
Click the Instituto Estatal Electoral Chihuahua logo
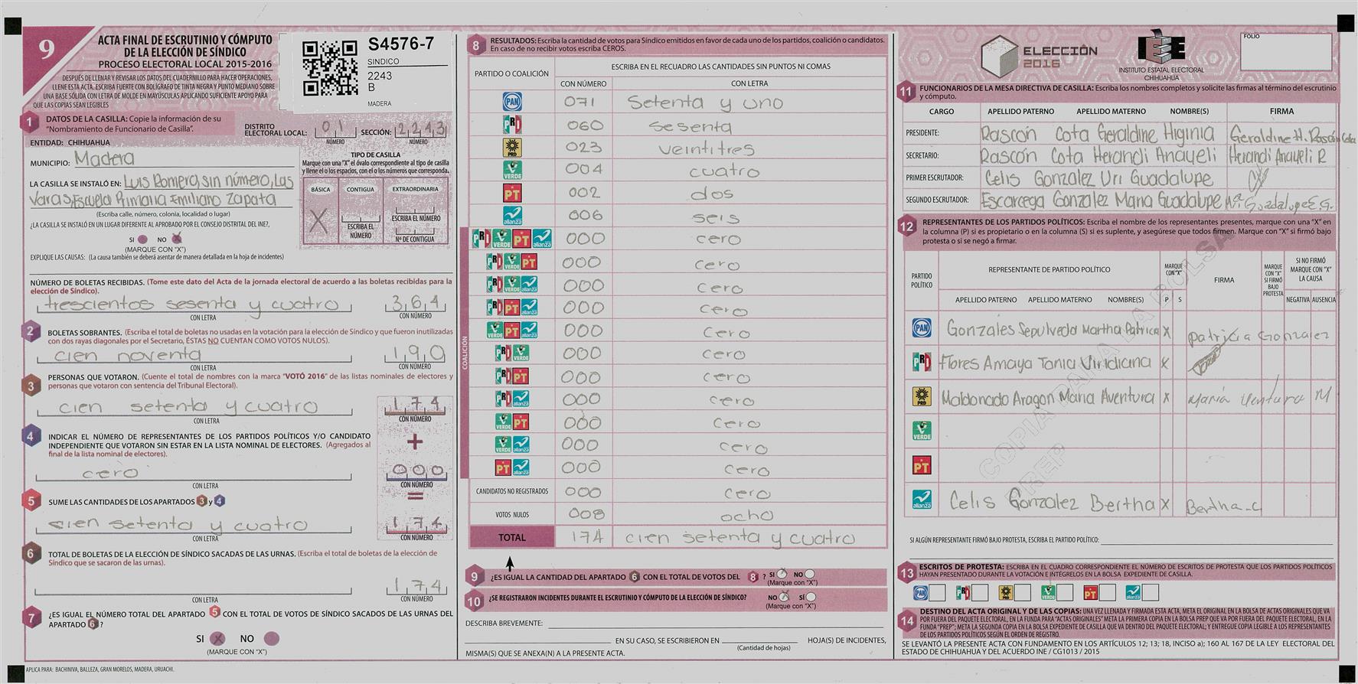point(1161,50)
